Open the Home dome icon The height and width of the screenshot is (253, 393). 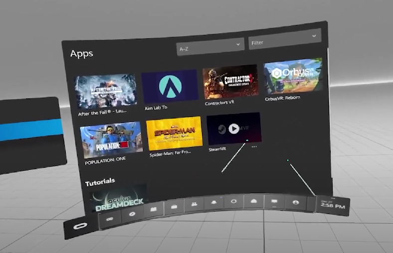pyautogui.click(x=254, y=201)
